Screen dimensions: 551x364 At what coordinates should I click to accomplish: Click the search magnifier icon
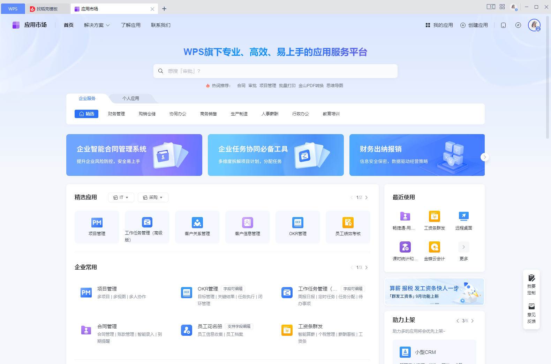point(161,71)
